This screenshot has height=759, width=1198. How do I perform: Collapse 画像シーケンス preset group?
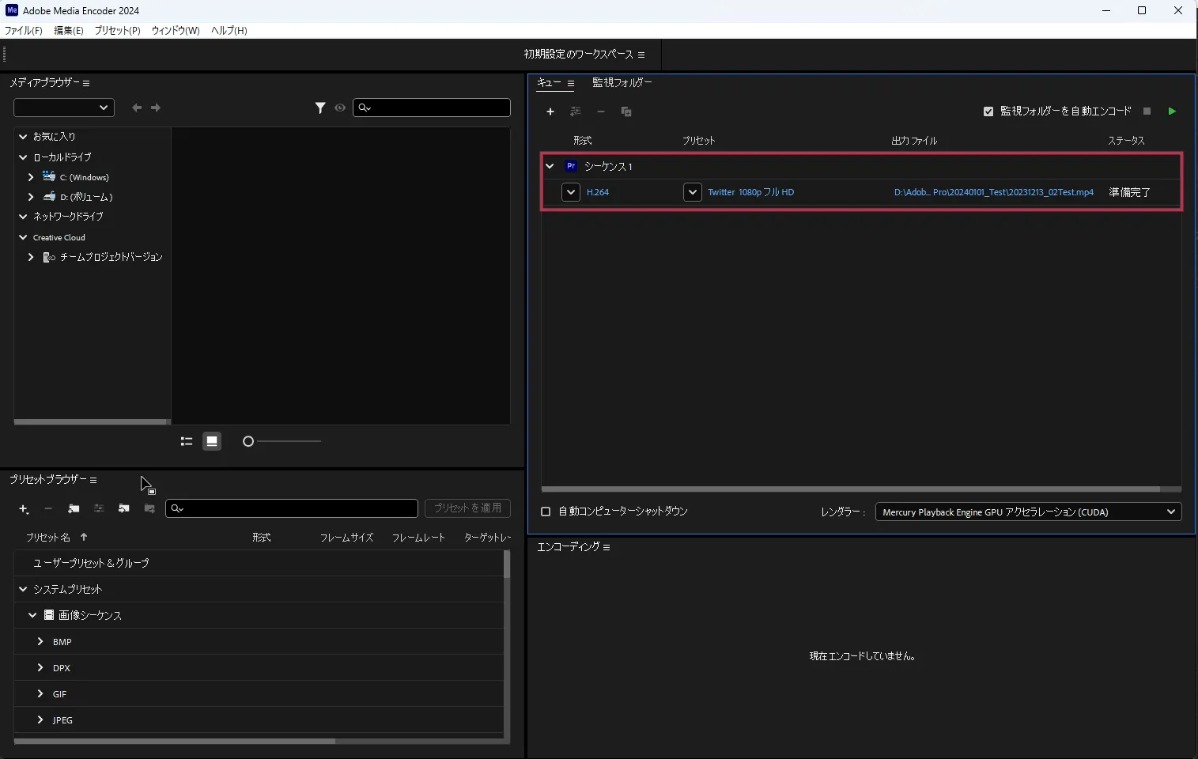coord(32,615)
